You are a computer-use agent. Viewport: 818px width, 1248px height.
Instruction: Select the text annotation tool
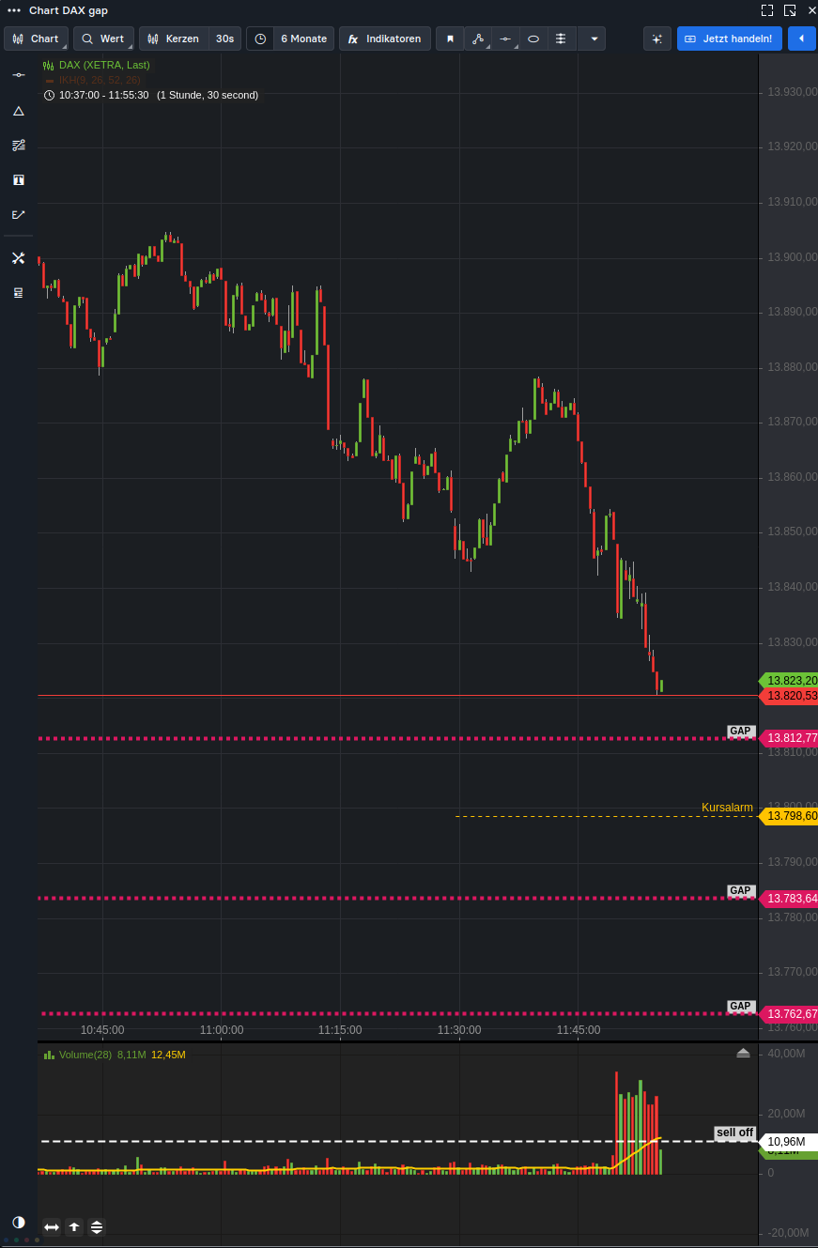(18, 179)
